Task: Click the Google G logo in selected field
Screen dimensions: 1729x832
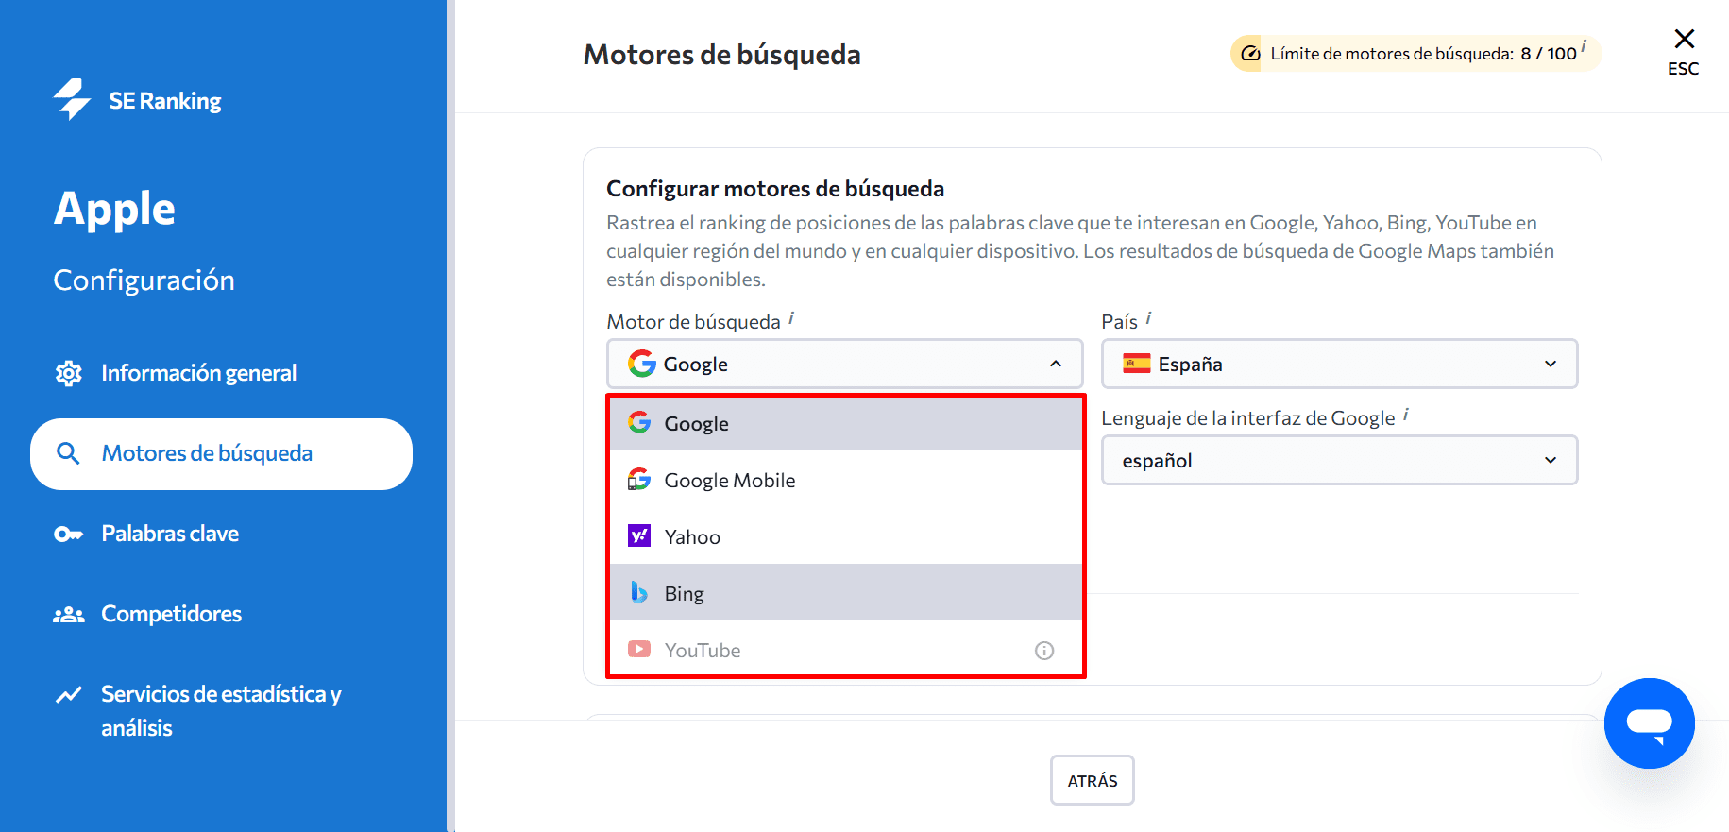Action: point(642,365)
